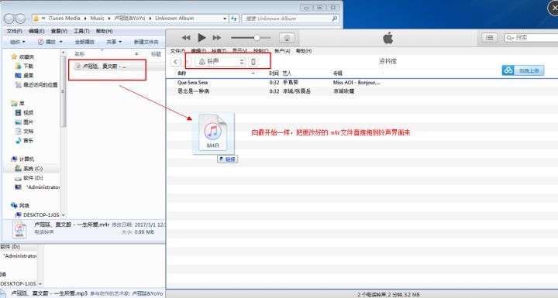
Task: Click 新建文件夹 in Explorer toolbar
Action: (x=146, y=42)
